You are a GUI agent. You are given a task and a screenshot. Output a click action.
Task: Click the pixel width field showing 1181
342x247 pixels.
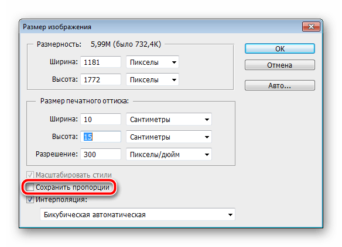pos(101,62)
